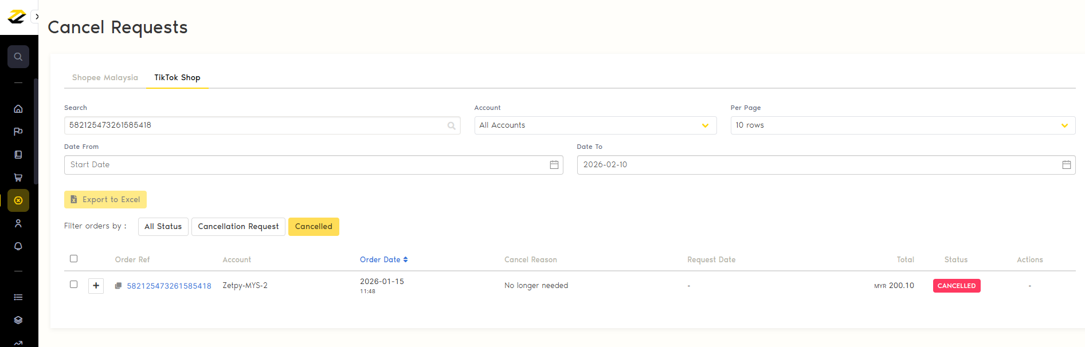The width and height of the screenshot is (1085, 347).
Task: Select the Cancel Requests sidebar icon
Action: coord(18,200)
